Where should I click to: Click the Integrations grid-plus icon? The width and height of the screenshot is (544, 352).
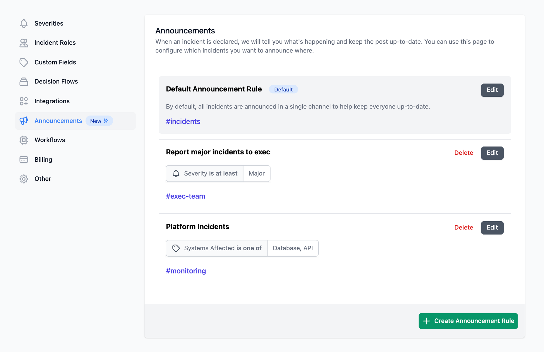[24, 101]
